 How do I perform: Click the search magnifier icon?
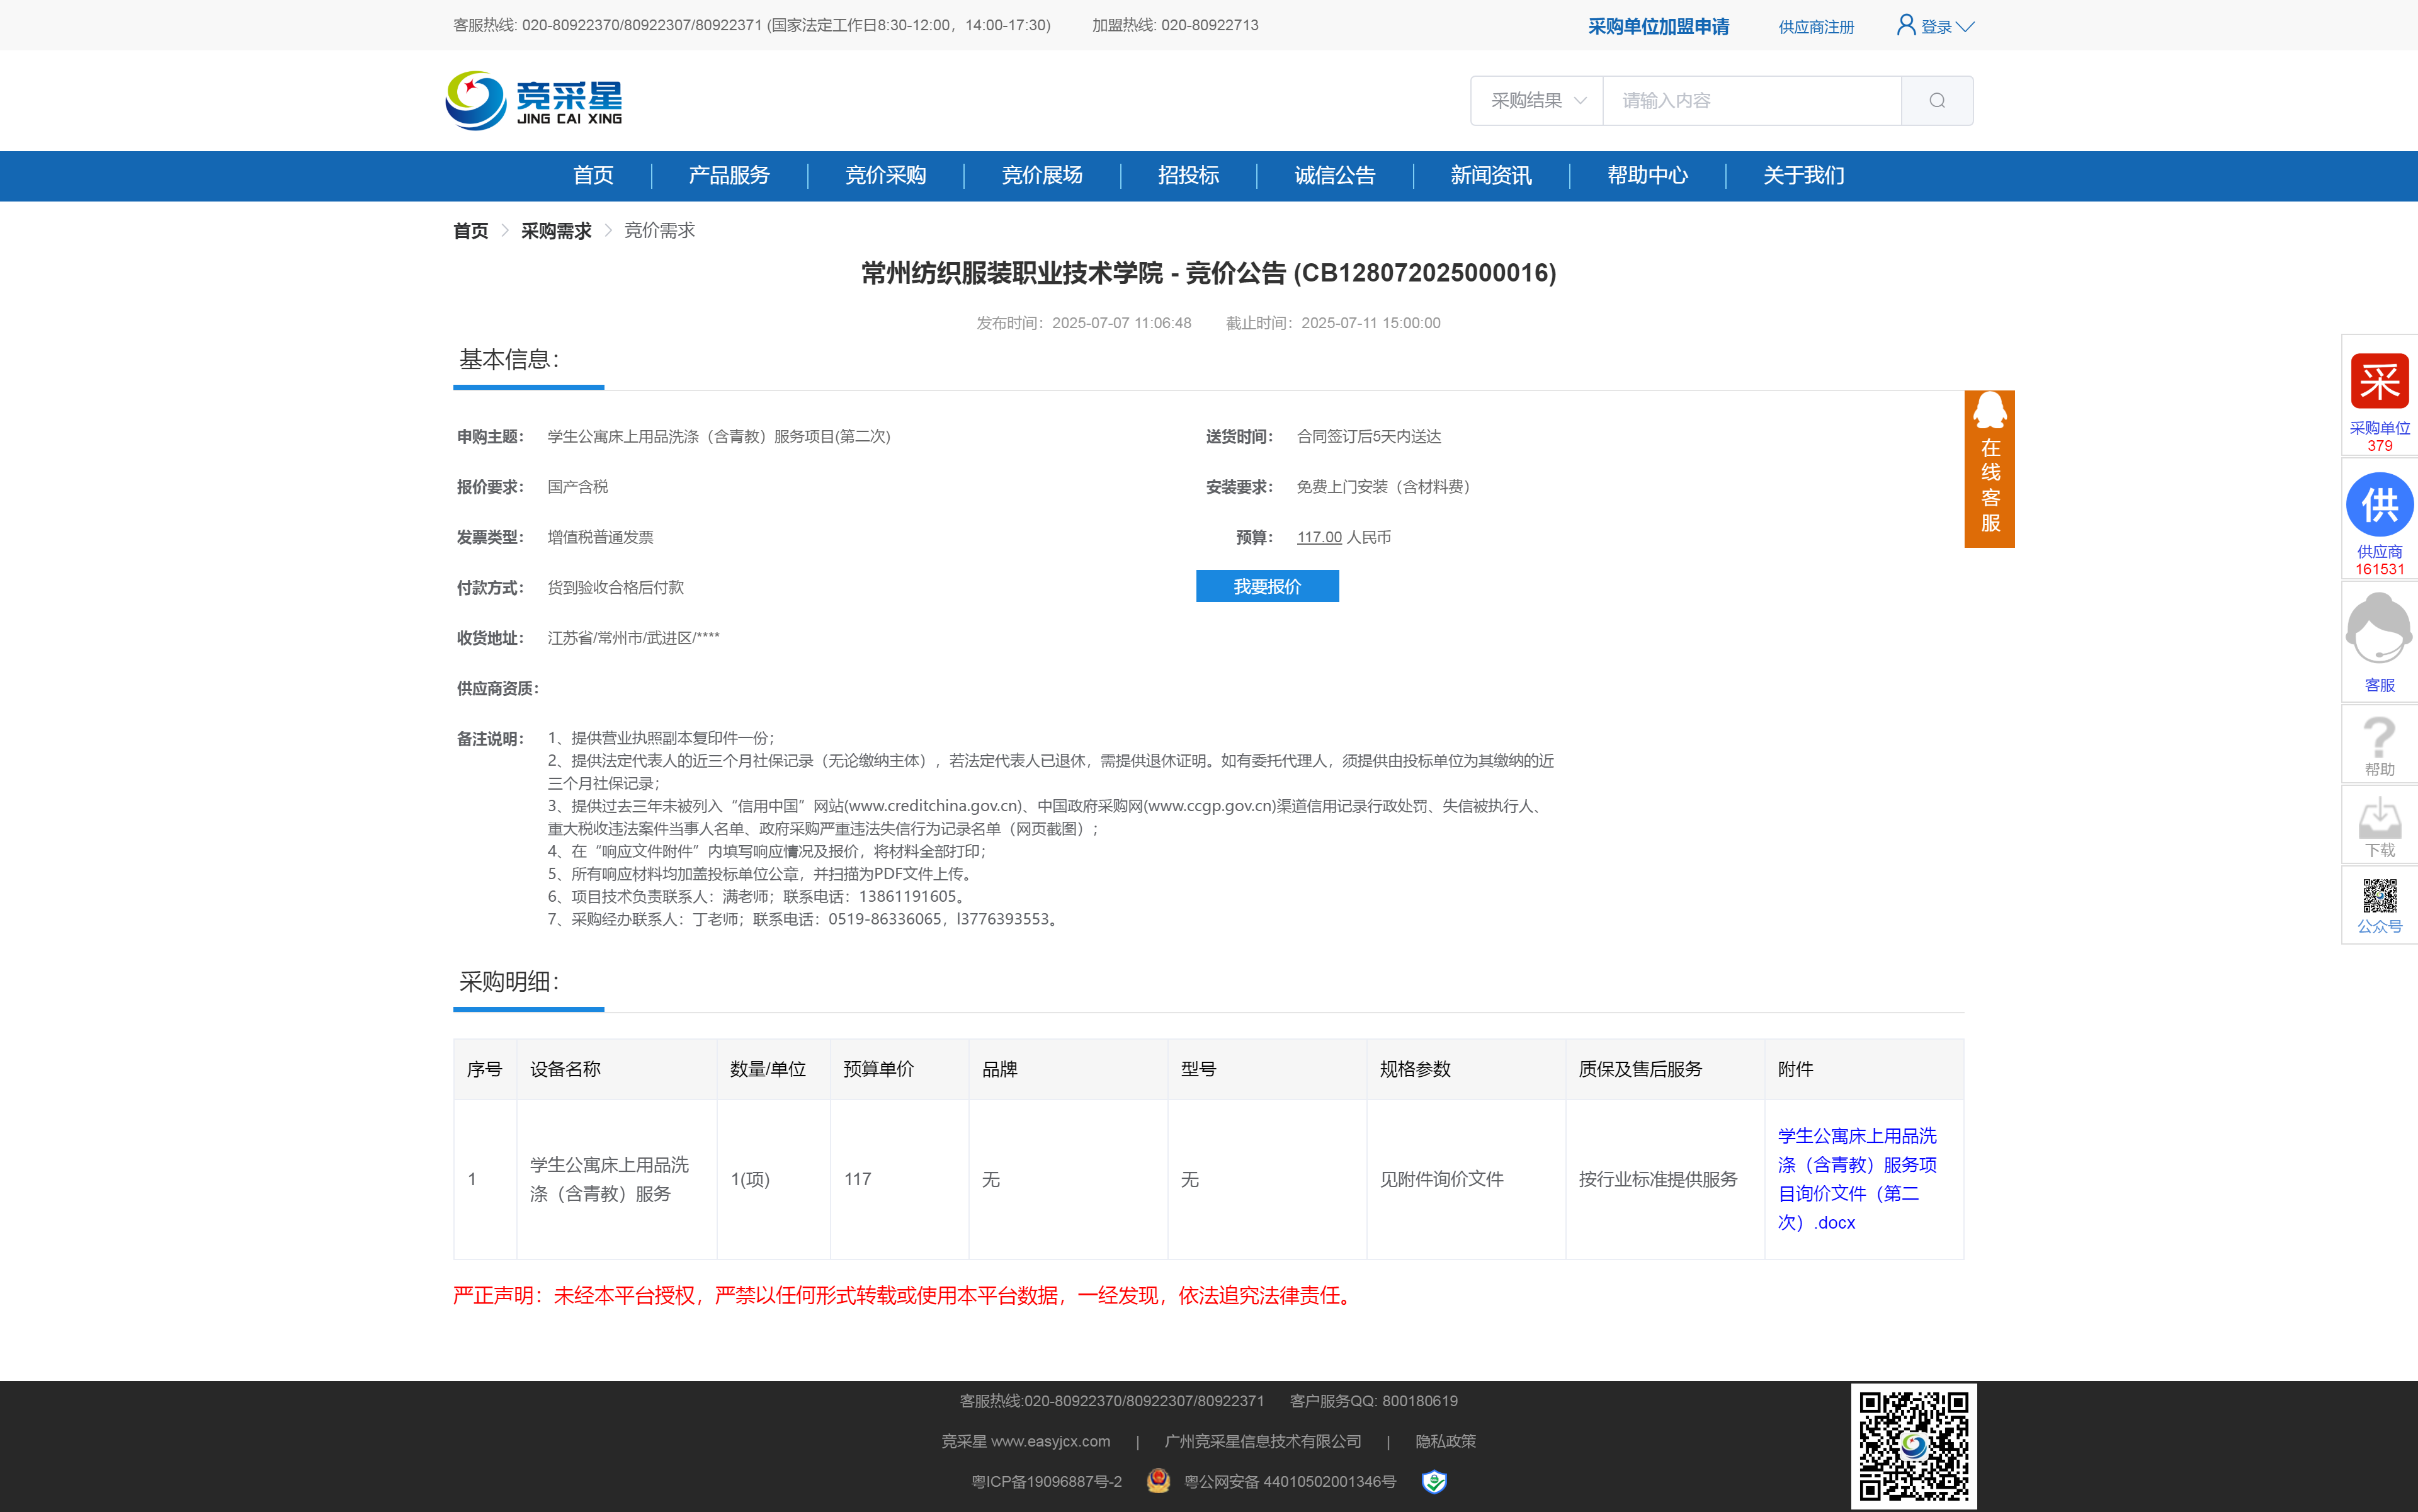[x=1936, y=101]
